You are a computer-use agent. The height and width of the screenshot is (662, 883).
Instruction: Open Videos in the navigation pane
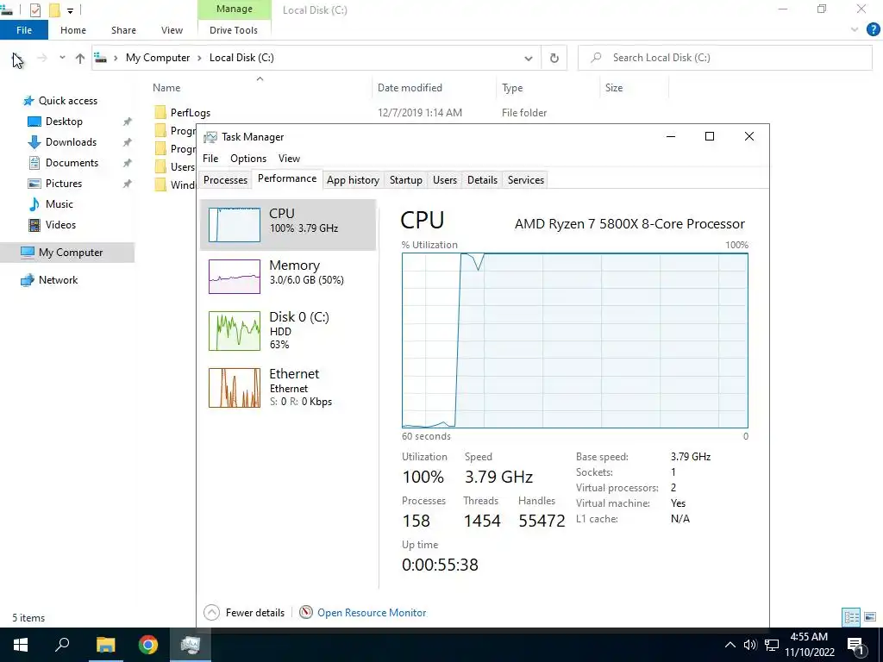pyautogui.click(x=60, y=225)
